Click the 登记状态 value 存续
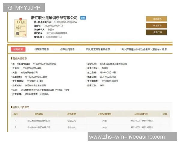The width and height of the screenshot is (180, 144). point(102,85)
